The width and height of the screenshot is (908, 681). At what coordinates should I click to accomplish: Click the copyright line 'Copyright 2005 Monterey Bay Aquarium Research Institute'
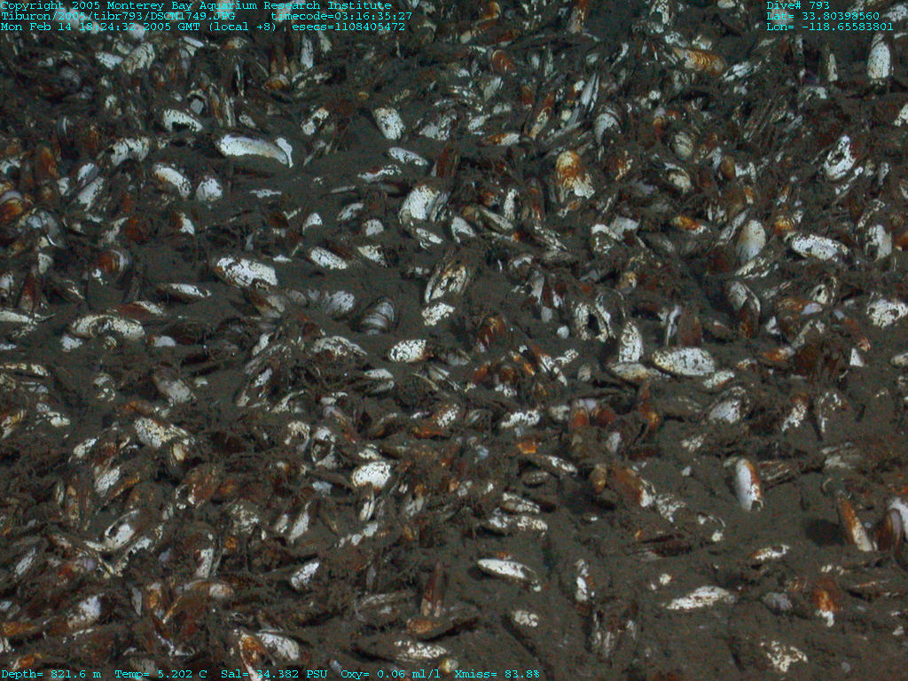196,6
